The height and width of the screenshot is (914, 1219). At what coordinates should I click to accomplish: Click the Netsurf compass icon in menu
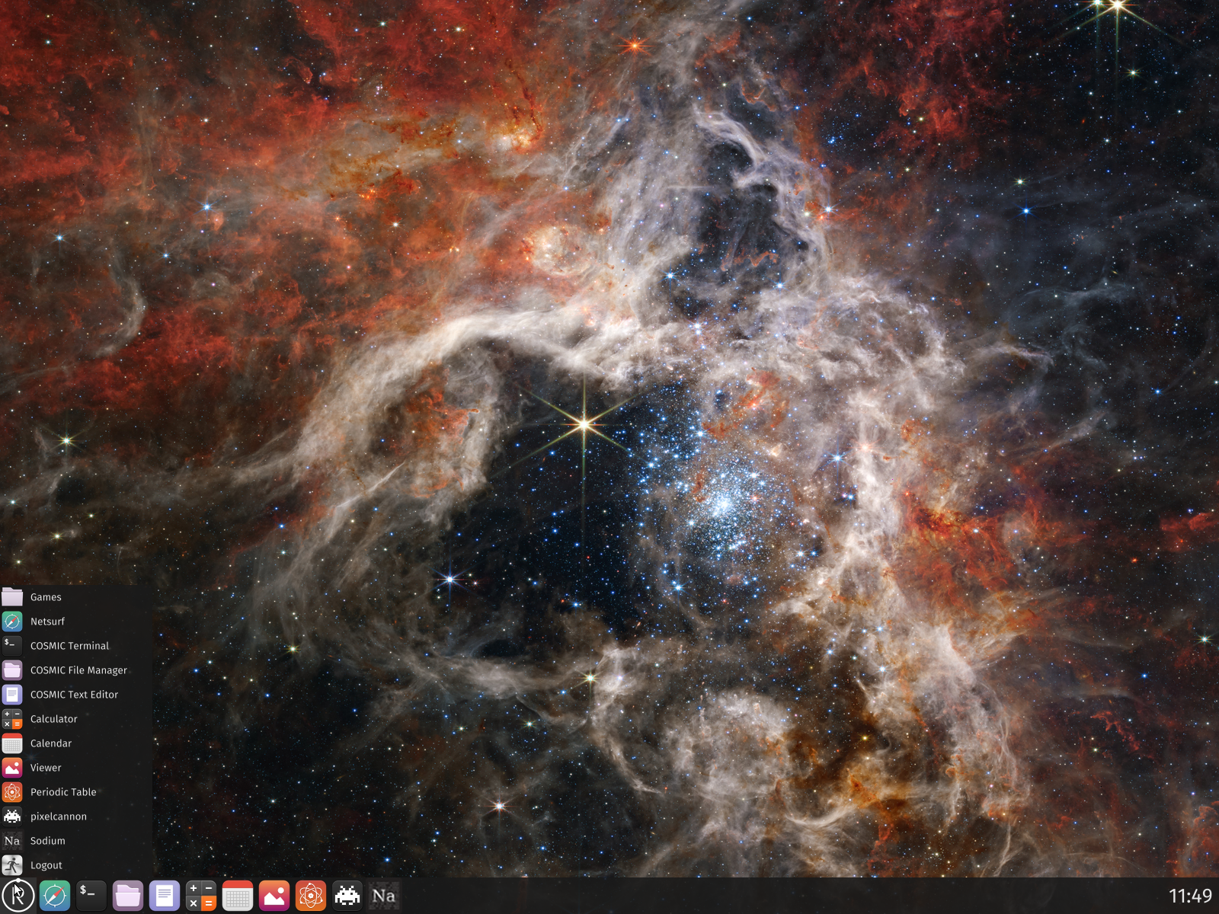click(12, 622)
